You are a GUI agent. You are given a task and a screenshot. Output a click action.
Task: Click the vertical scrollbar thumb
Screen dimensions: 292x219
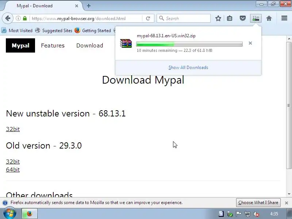pos(289,105)
